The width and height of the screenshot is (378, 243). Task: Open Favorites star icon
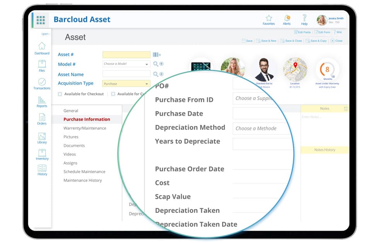tap(269, 18)
